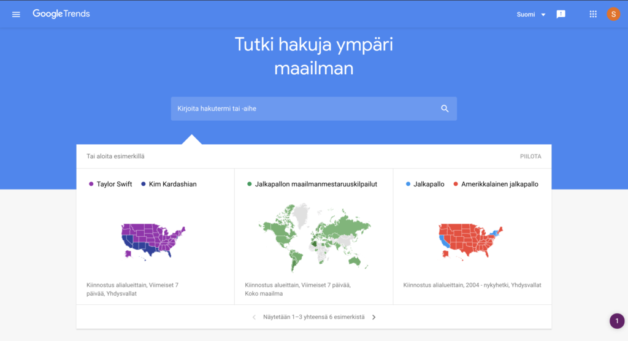Click the Google Trends logo
This screenshot has width=628, height=341.
61,13
